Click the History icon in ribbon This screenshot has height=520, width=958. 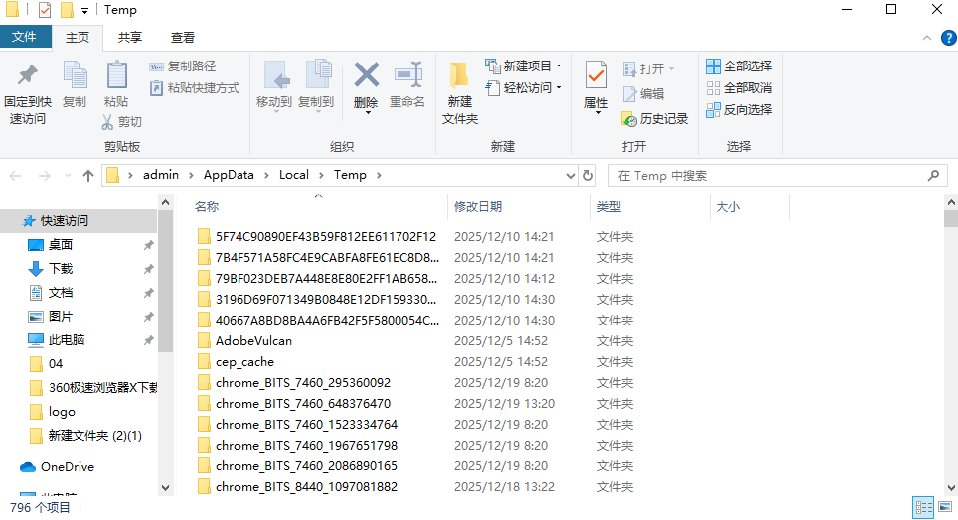click(629, 118)
